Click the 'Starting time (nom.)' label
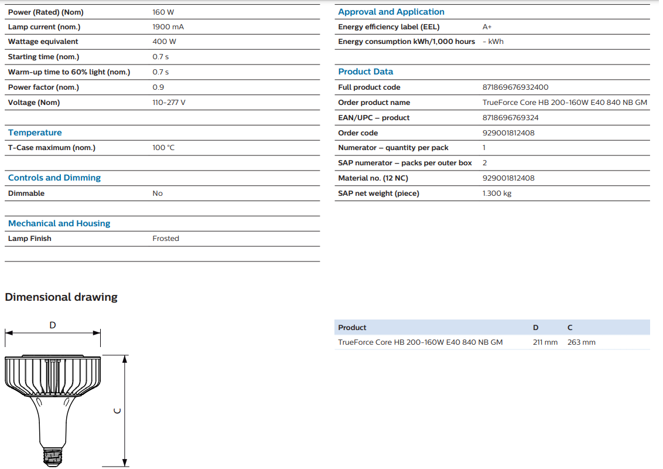 (43, 57)
